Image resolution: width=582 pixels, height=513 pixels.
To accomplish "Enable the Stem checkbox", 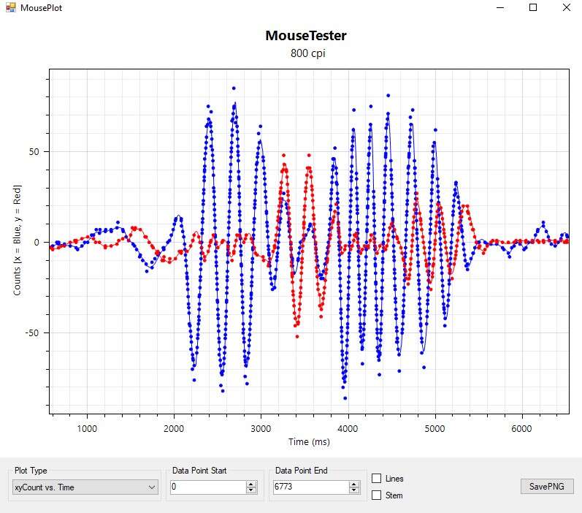I will coord(377,495).
